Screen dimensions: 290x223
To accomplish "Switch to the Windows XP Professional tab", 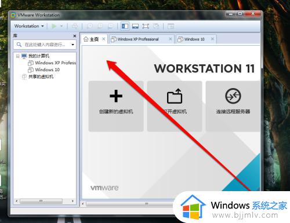I will [138, 39].
